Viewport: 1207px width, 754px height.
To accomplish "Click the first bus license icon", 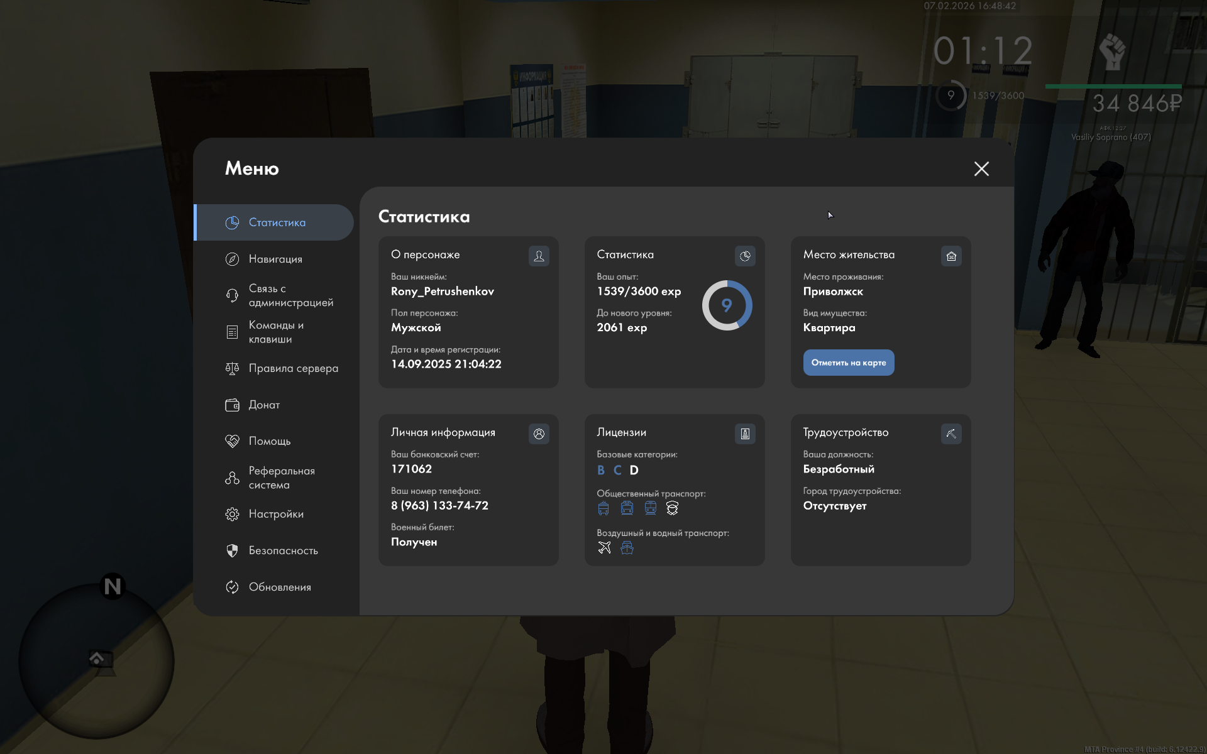I will 603,508.
